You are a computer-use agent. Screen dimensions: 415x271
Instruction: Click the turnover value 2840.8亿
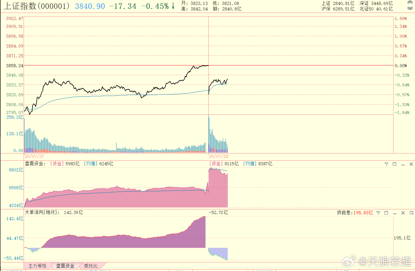click(x=231, y=9)
